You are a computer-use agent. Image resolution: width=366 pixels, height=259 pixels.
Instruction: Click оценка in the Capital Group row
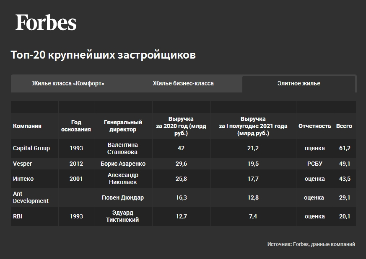pos(315,149)
